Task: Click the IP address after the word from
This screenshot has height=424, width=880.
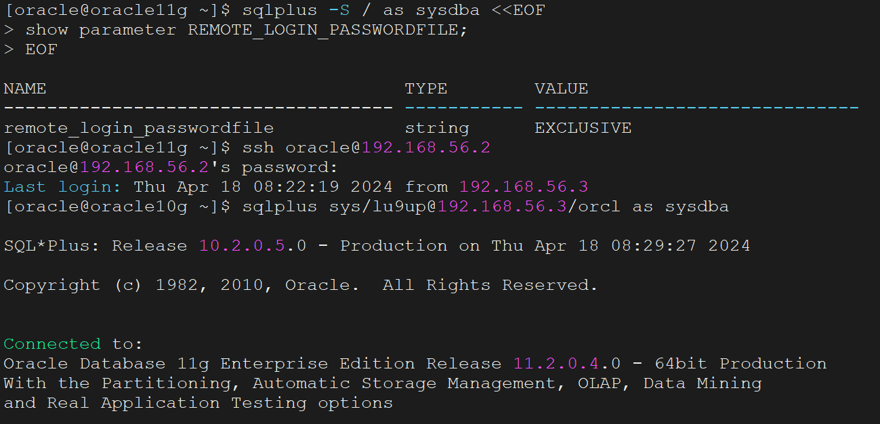Action: (x=523, y=187)
